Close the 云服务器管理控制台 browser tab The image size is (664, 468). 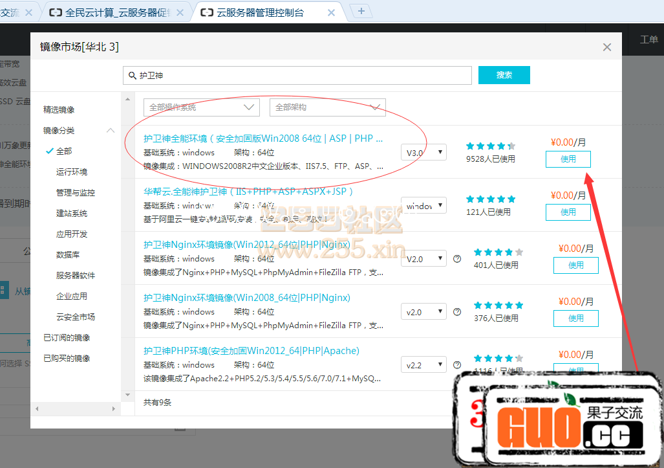tap(332, 12)
